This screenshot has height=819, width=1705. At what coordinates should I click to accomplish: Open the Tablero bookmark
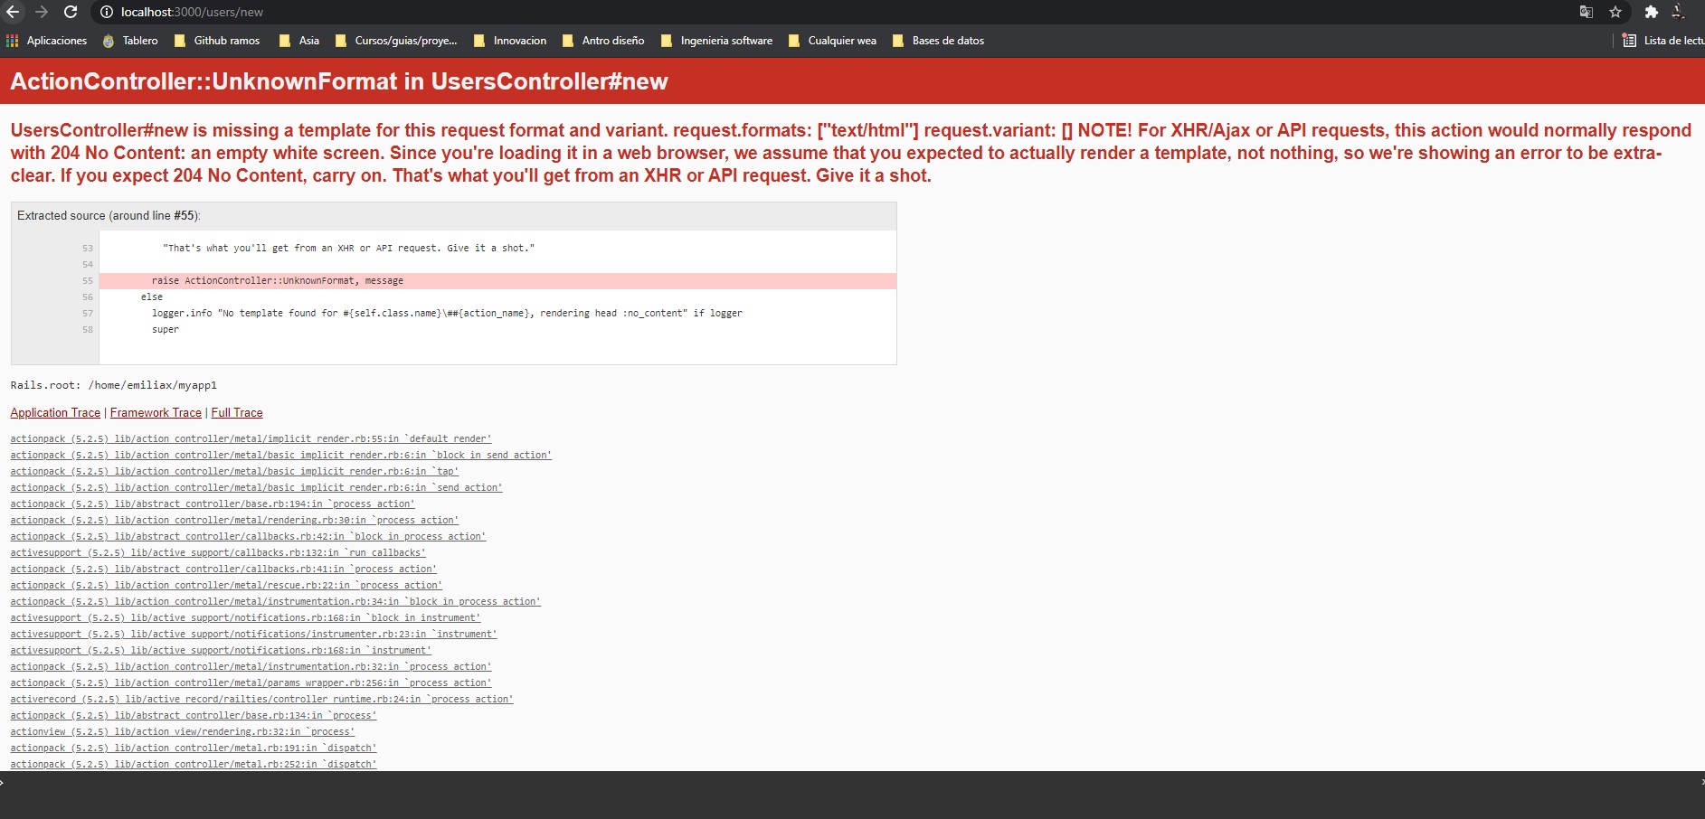click(x=137, y=41)
